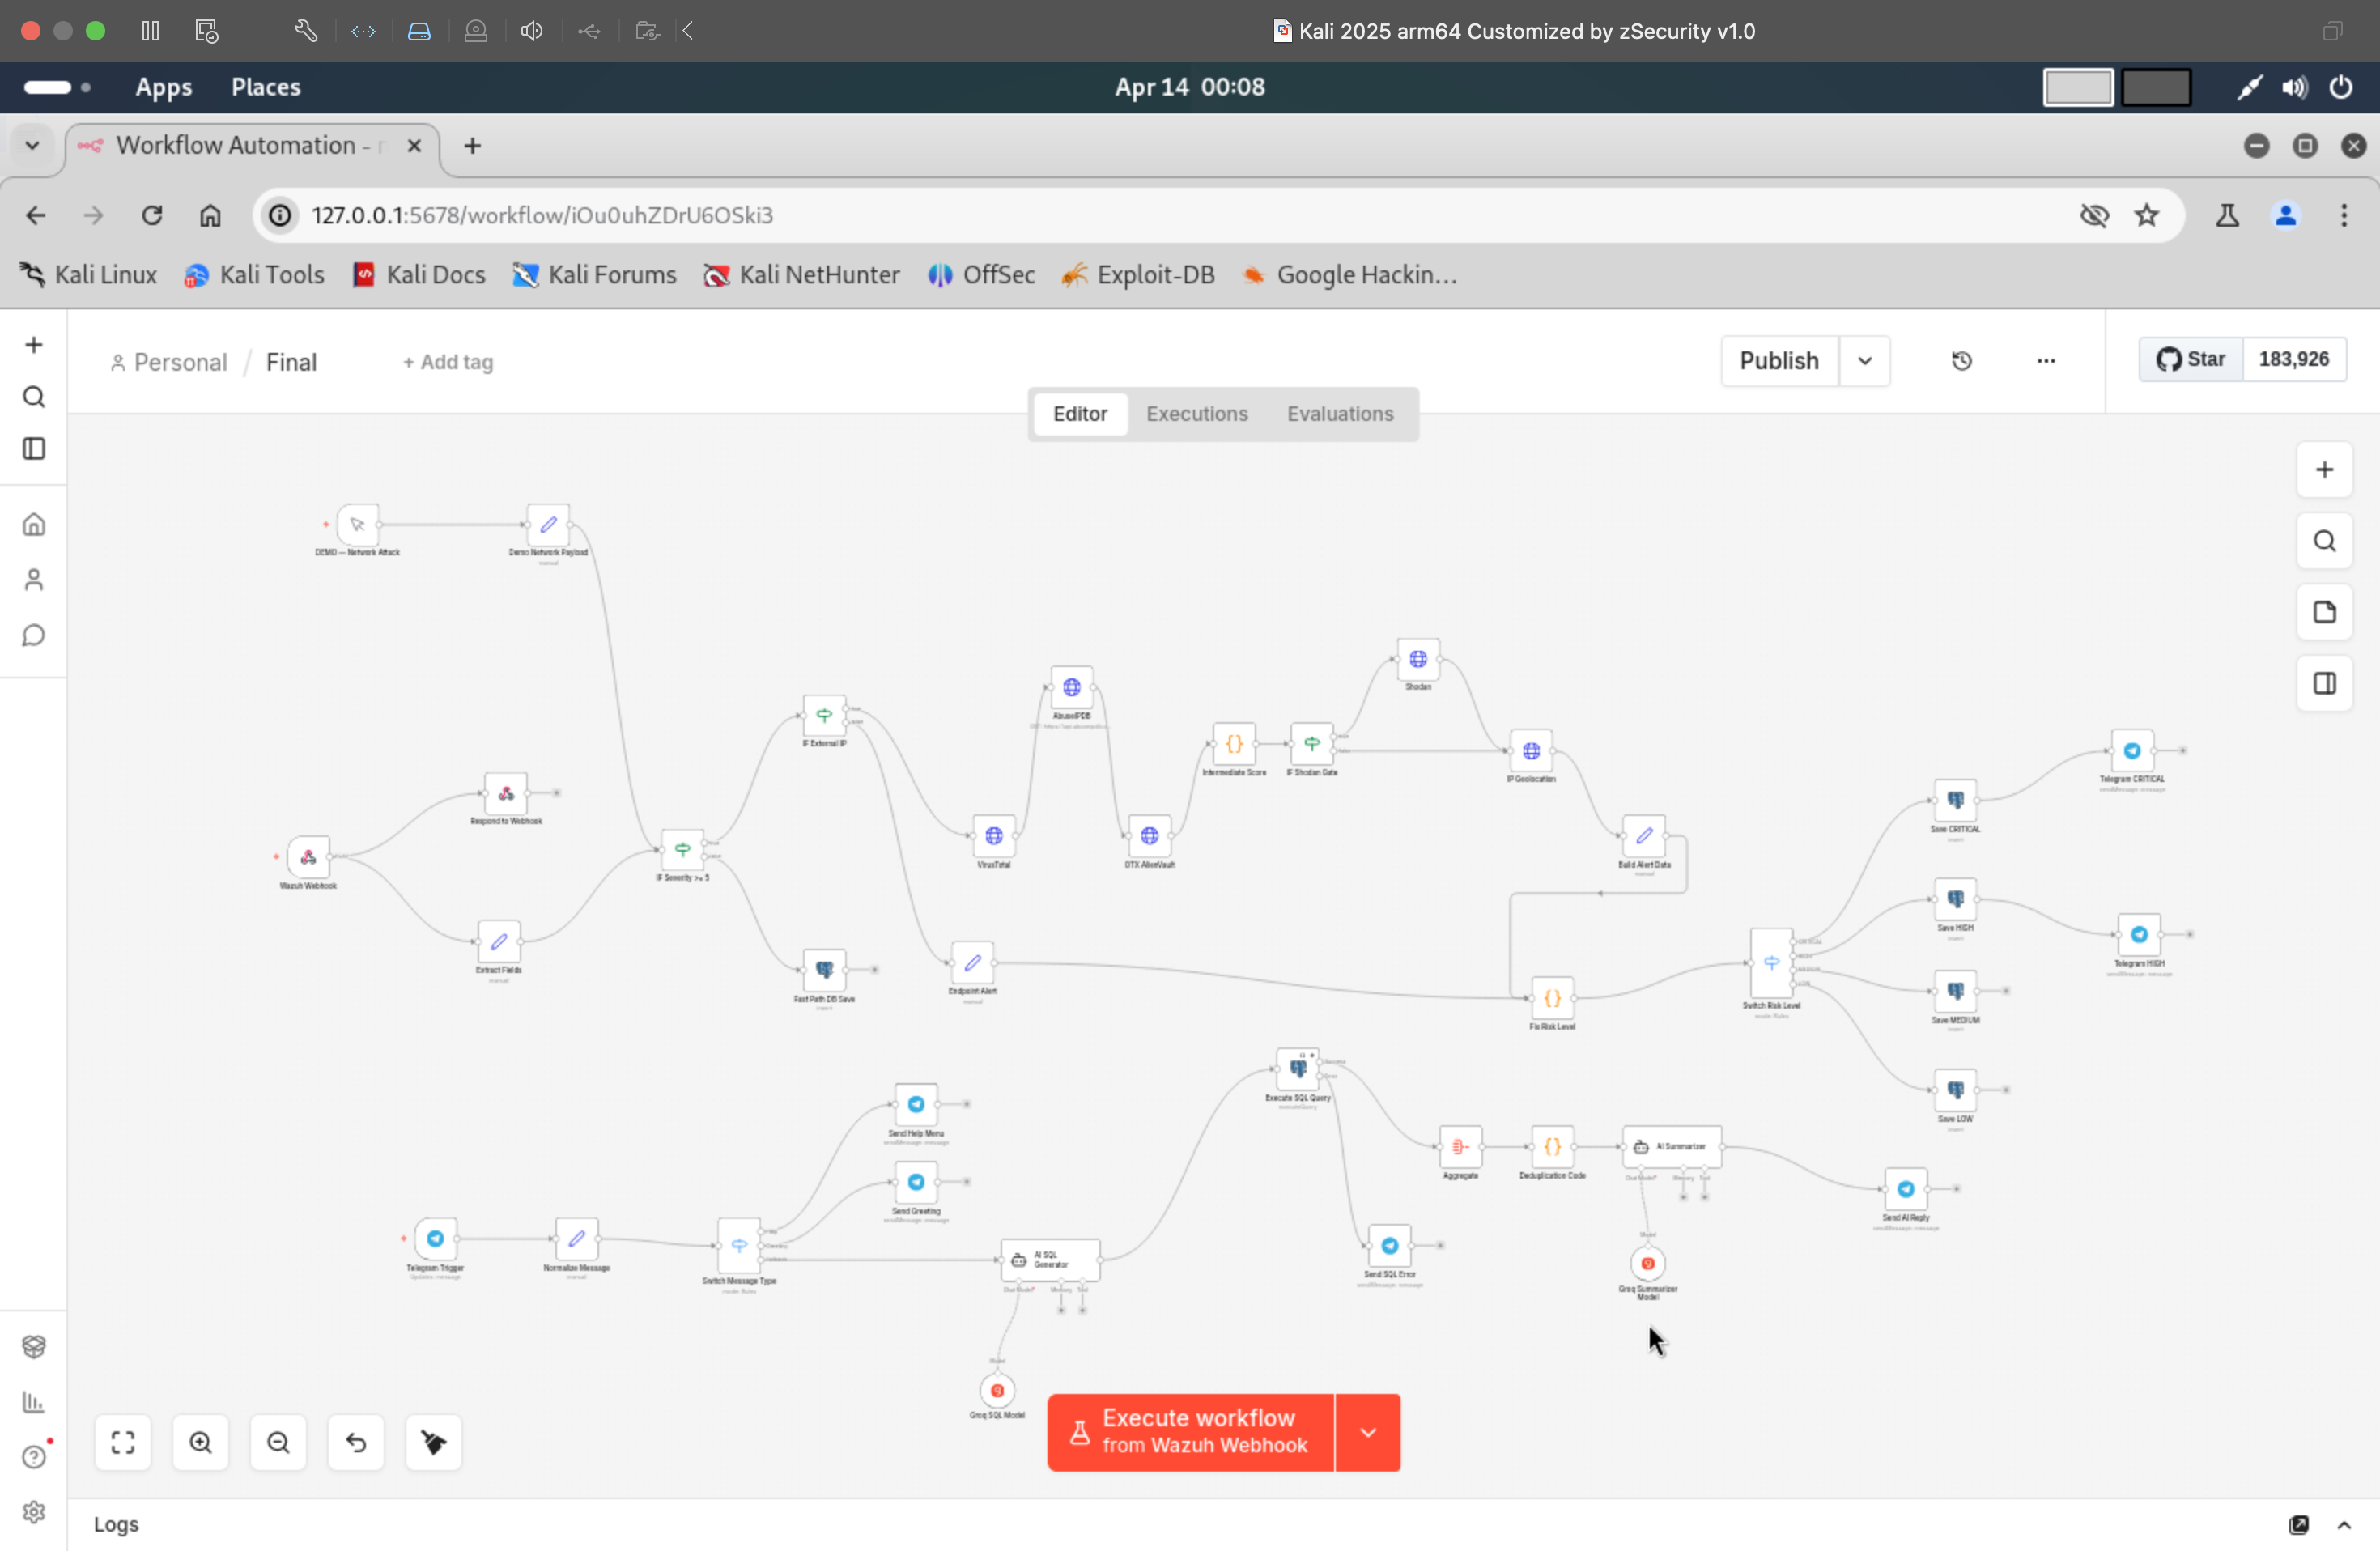Expand the Publish dropdown arrow
This screenshot has height=1551, width=2380.
click(1864, 361)
